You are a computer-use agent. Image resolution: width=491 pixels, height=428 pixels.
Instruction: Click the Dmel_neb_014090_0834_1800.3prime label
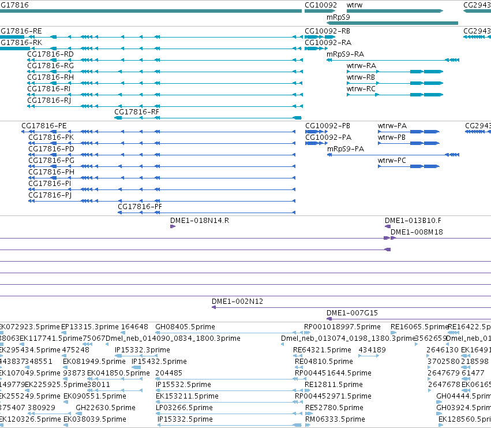click(x=173, y=338)
